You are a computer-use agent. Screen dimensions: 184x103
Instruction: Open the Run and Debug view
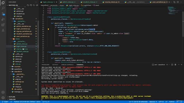pyautogui.click(x=3, y=19)
